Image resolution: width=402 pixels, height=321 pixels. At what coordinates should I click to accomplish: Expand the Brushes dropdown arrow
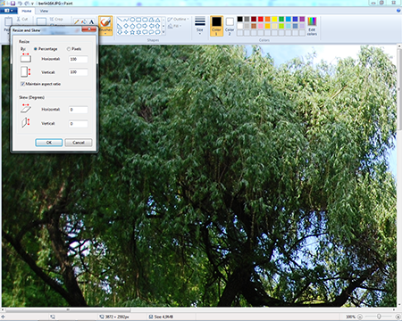click(x=105, y=33)
